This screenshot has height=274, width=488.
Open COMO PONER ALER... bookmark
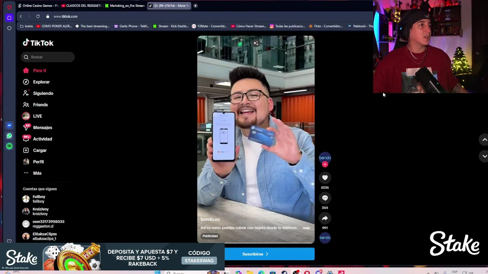54,26
